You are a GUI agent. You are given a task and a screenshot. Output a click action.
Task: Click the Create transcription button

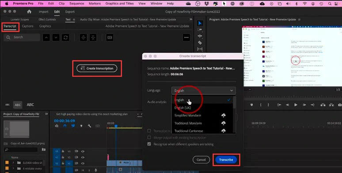pos(97,68)
